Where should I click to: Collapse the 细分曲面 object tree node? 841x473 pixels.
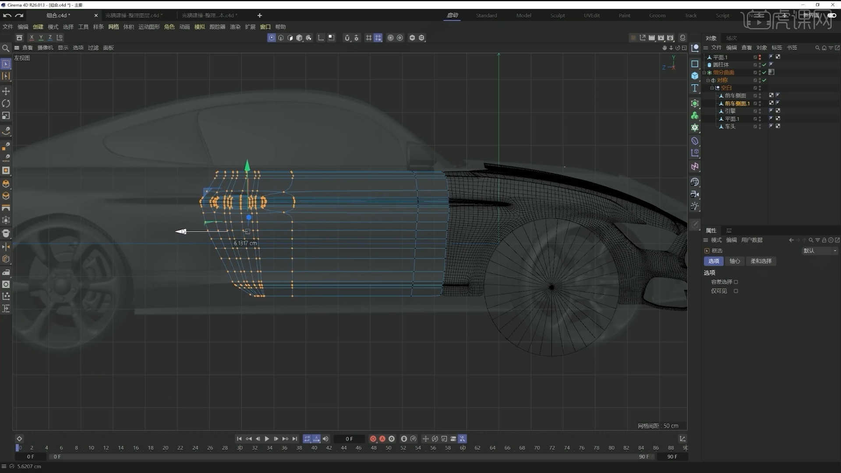[x=704, y=73]
